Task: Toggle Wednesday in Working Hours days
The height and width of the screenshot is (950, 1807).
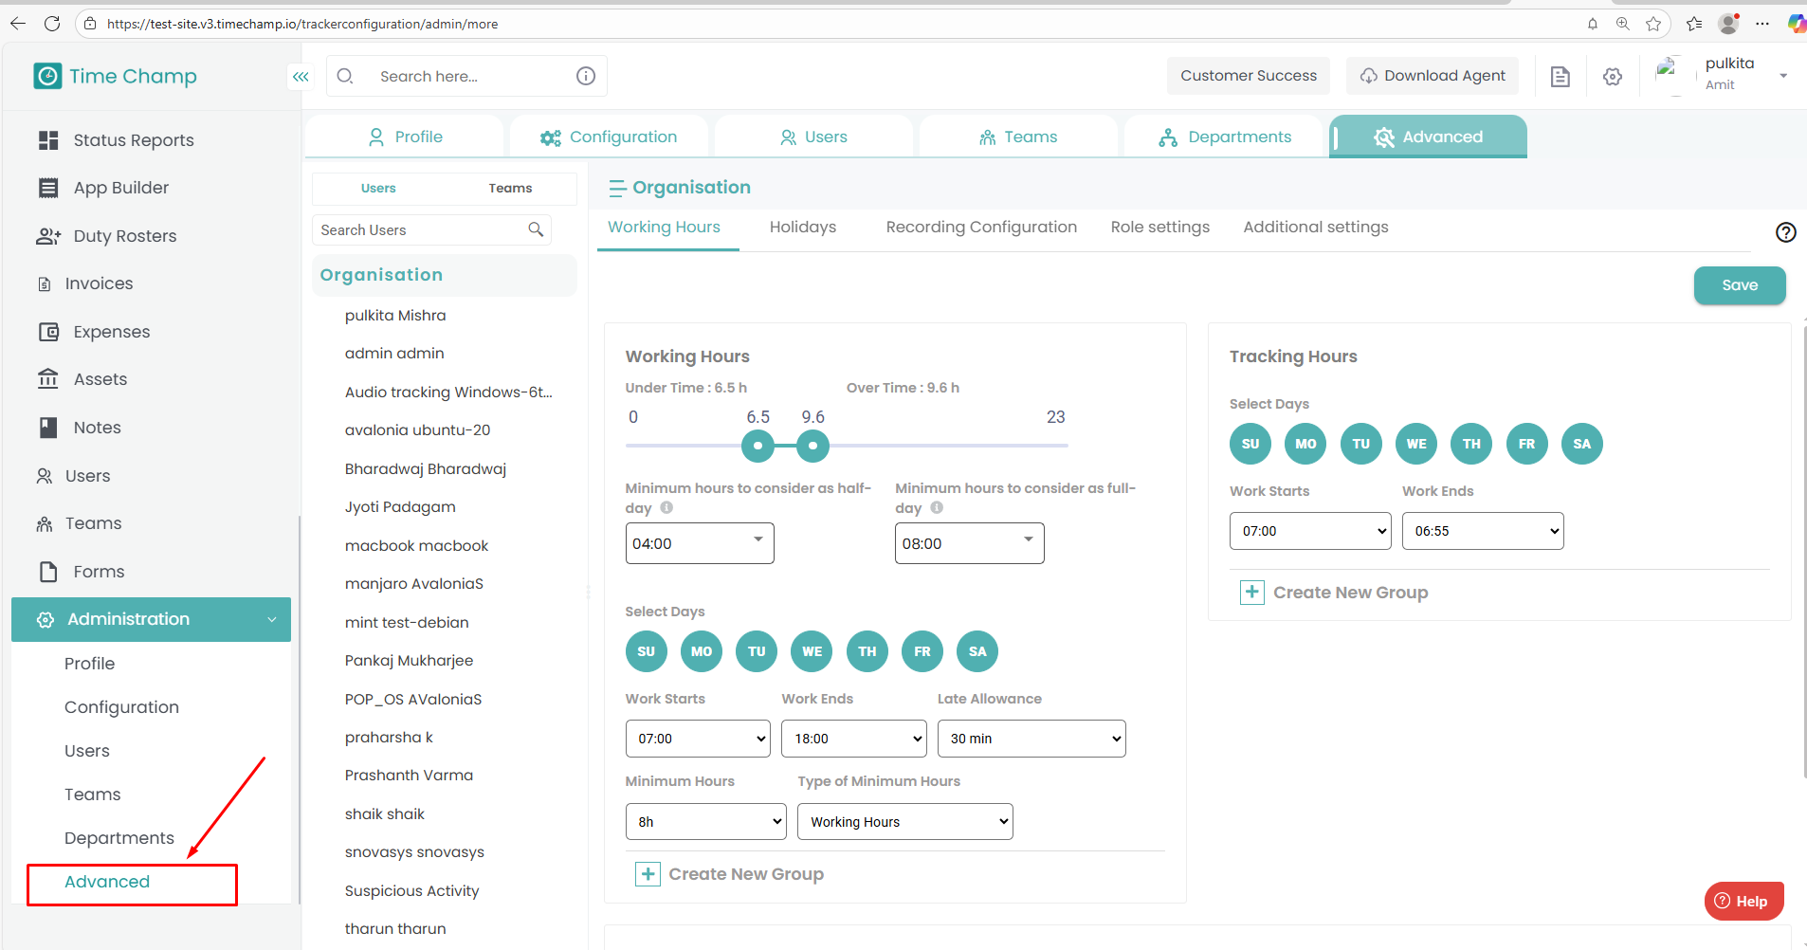Action: pos(812,651)
